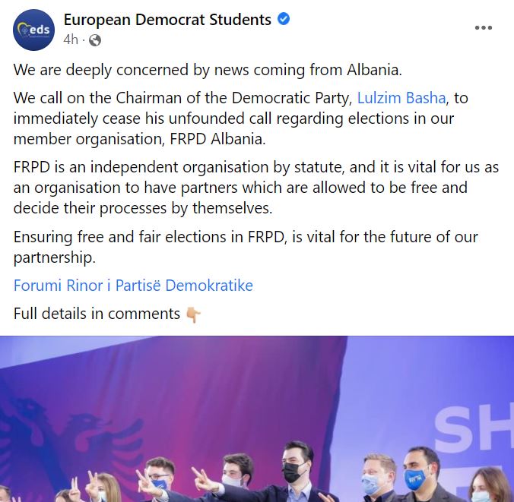Open Lulzim Basha's tagged profile link

coord(401,98)
